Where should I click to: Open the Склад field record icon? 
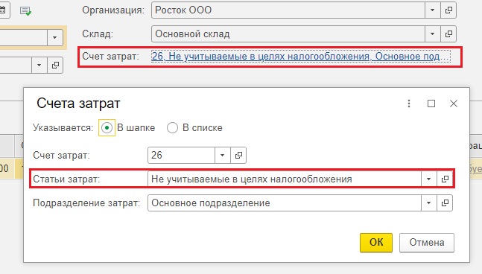pyautogui.click(x=448, y=34)
